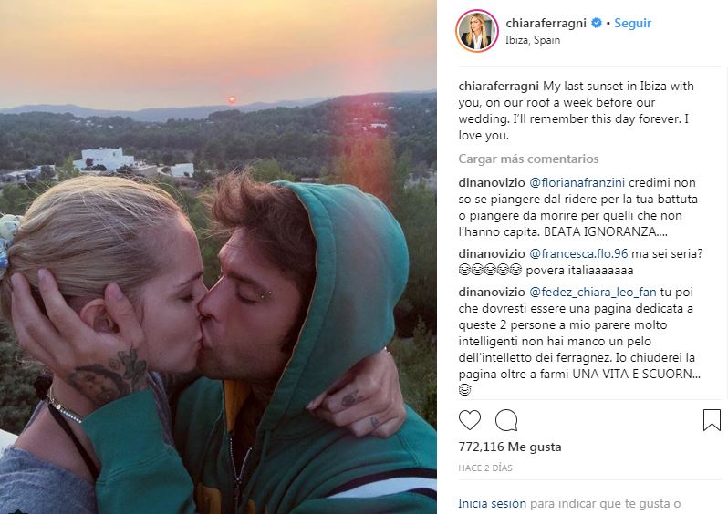Open chiaraferragni username in the header
The height and width of the screenshot is (514, 728).
point(546,23)
